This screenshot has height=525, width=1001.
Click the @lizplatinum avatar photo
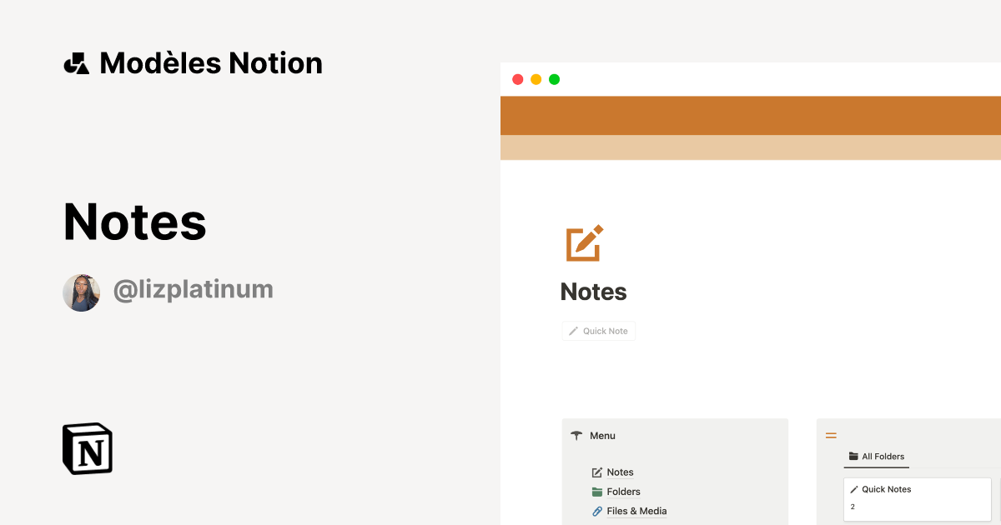click(82, 292)
